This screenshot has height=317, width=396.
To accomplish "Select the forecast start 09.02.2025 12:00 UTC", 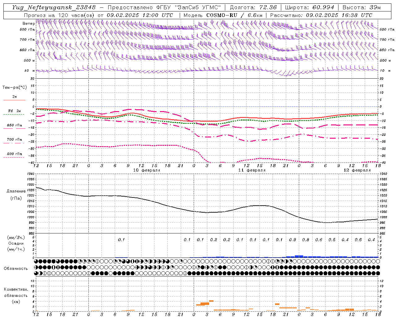I will (140, 15).
